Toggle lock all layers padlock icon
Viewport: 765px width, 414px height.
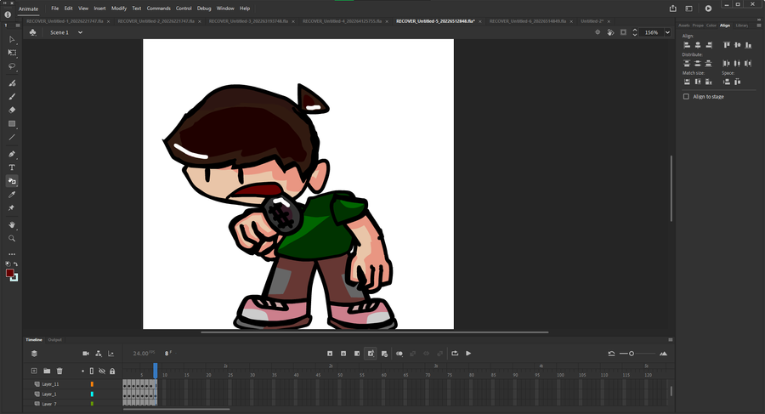tap(112, 371)
